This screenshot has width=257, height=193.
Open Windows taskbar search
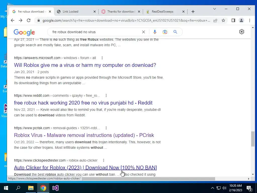click(18, 188)
